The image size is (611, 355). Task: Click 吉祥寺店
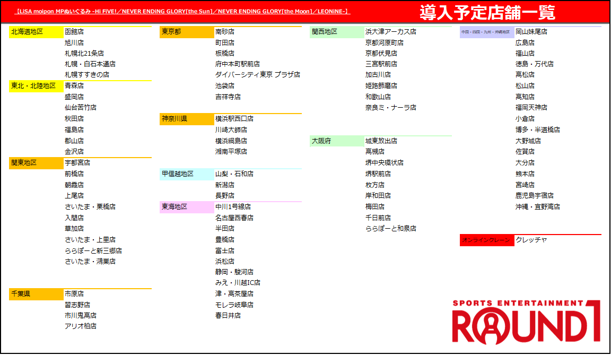[228, 97]
